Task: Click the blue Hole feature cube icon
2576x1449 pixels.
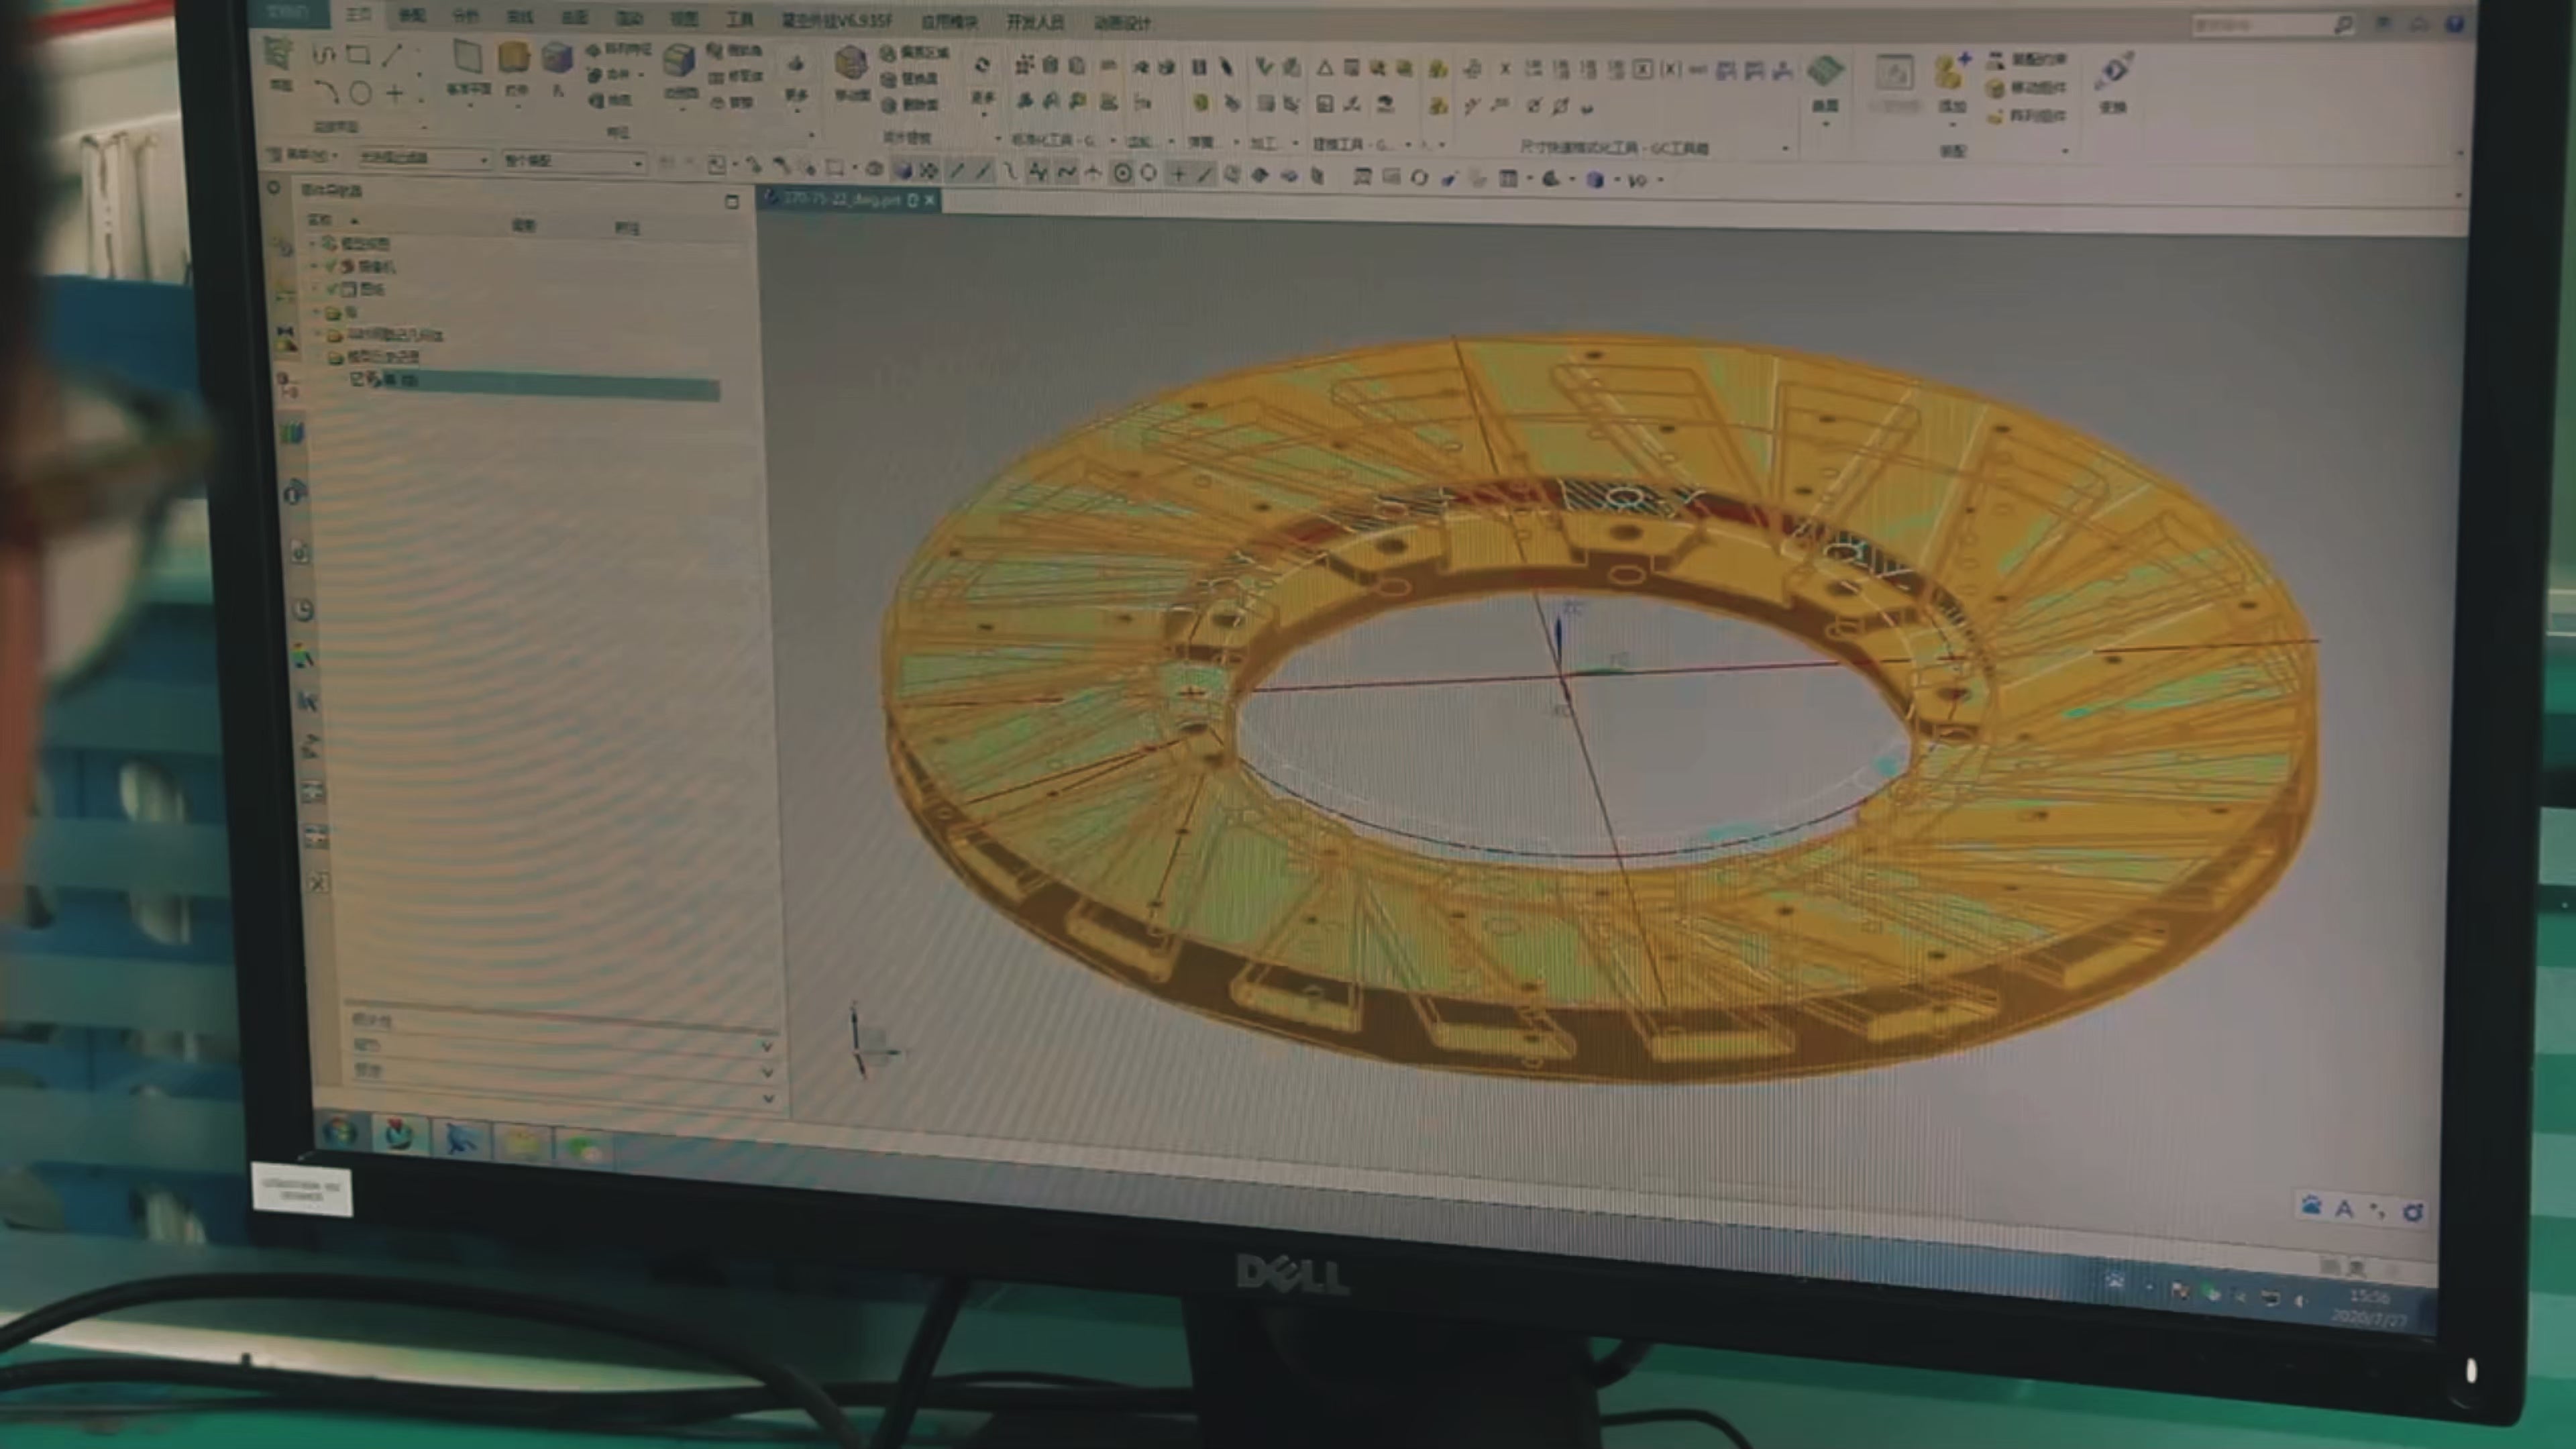Action: pyautogui.click(x=557, y=58)
